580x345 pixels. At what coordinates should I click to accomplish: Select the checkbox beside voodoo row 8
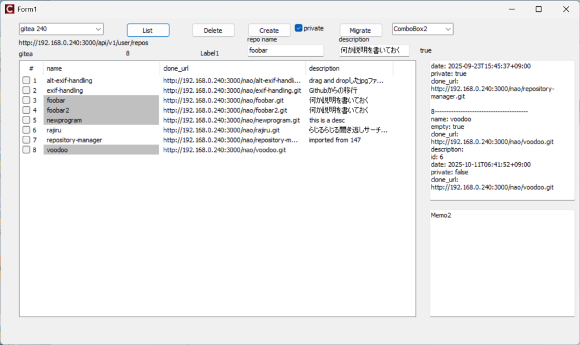point(26,150)
